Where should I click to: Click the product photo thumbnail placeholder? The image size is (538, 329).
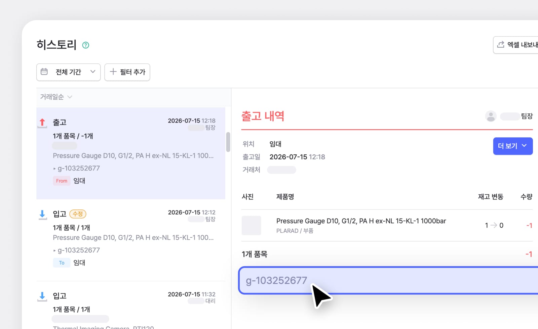point(251,225)
